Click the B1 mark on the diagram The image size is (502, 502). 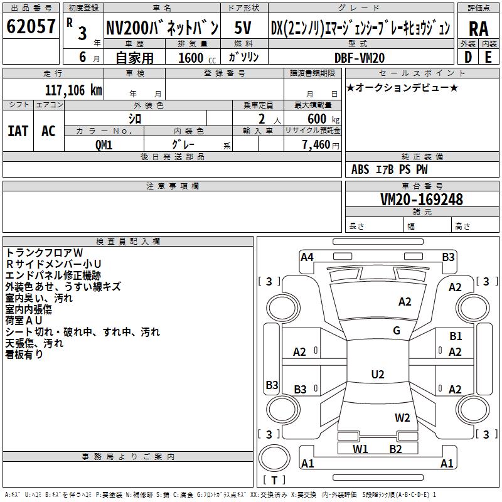456,336
